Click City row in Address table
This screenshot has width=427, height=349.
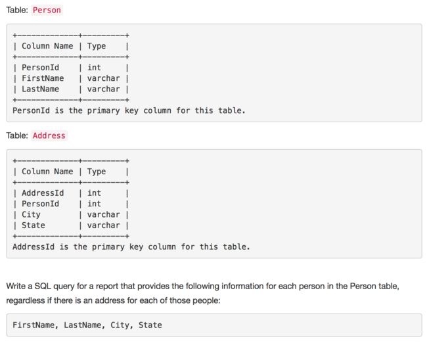[x=71, y=215]
